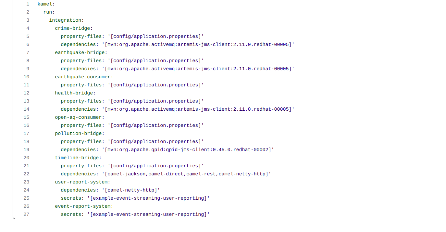446x232 pixels.
Task: Click the secrets value on line 25
Action: 148,198
